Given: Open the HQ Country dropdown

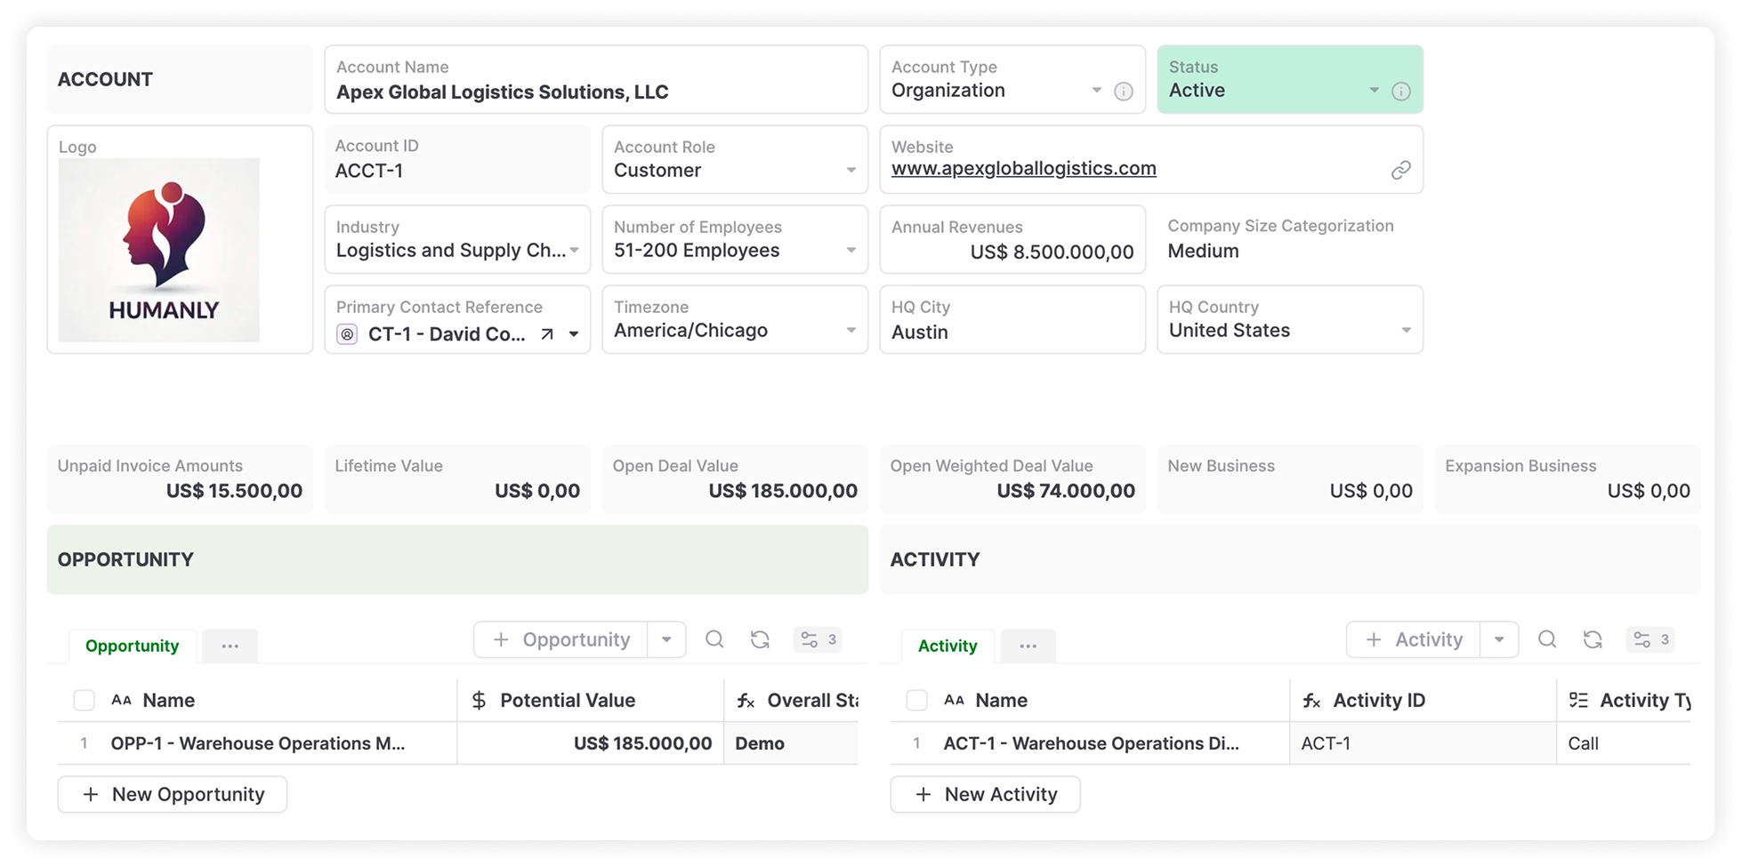Looking at the screenshot, I should pyautogui.click(x=1406, y=331).
